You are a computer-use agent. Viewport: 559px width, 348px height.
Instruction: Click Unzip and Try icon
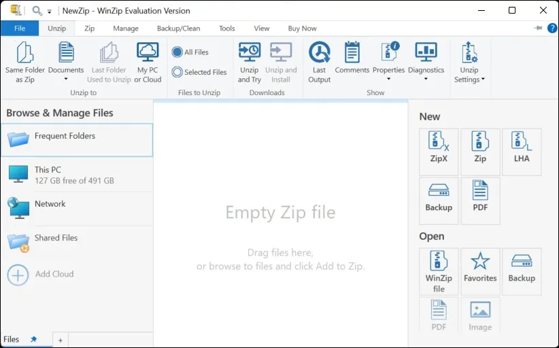(249, 52)
